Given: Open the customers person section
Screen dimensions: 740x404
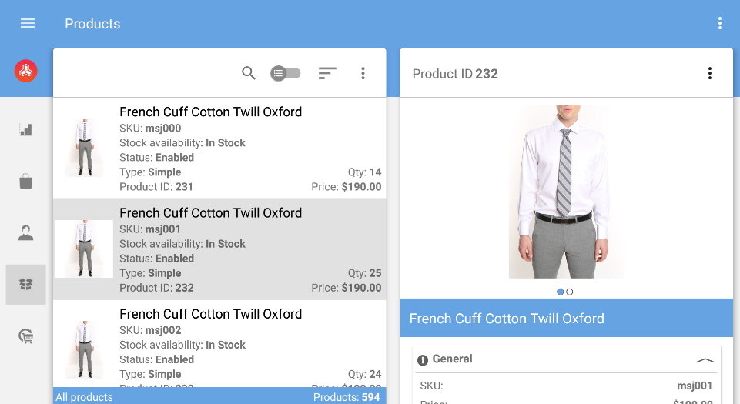Looking at the screenshot, I should tap(26, 233).
